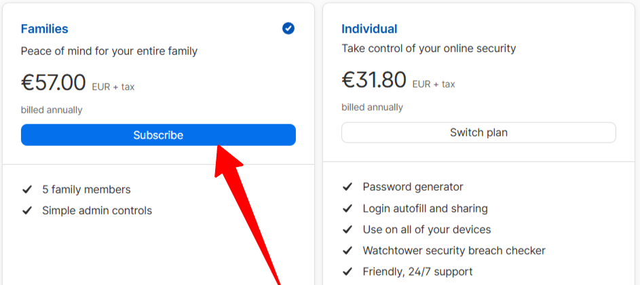Click the Peace of mind for your entire family tagline

109,52
